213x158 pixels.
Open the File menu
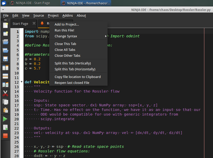(x=6, y=16)
